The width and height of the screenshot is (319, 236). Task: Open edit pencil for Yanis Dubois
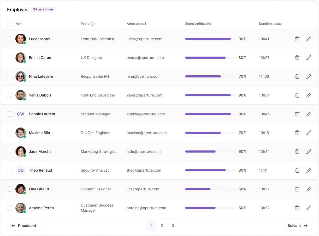(309, 95)
